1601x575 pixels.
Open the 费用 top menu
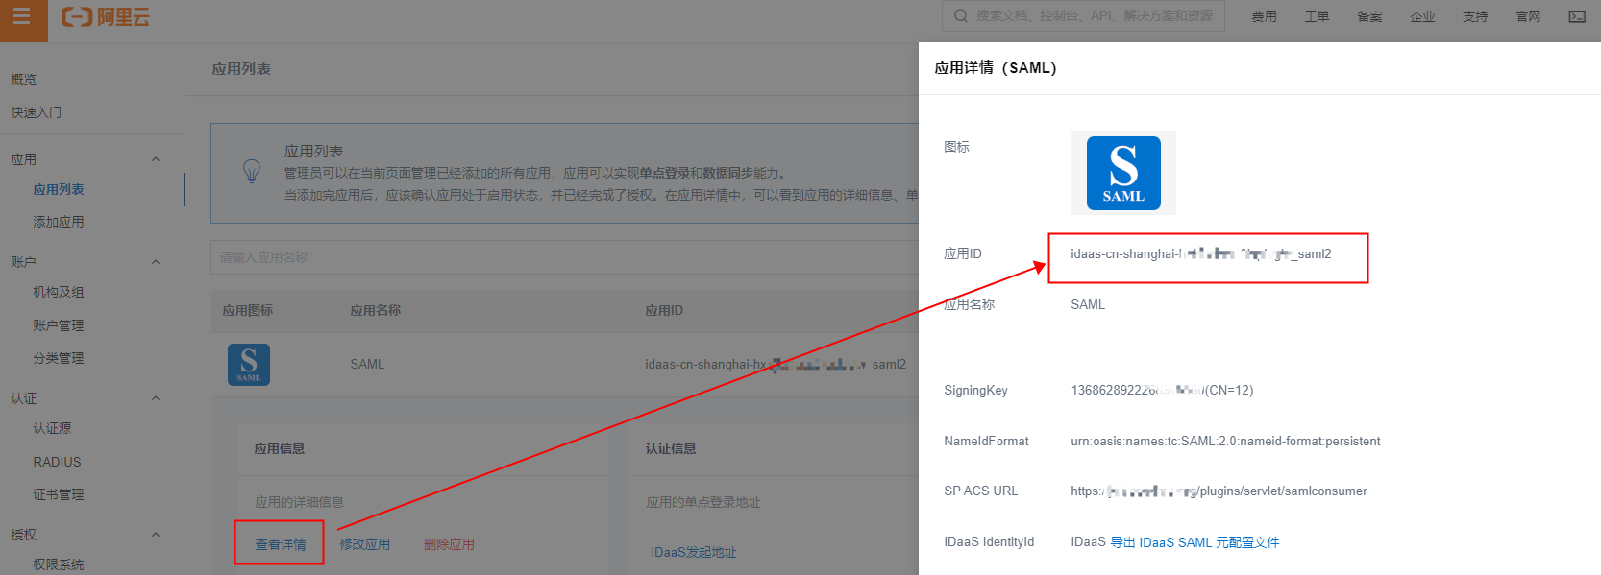(x=1264, y=16)
